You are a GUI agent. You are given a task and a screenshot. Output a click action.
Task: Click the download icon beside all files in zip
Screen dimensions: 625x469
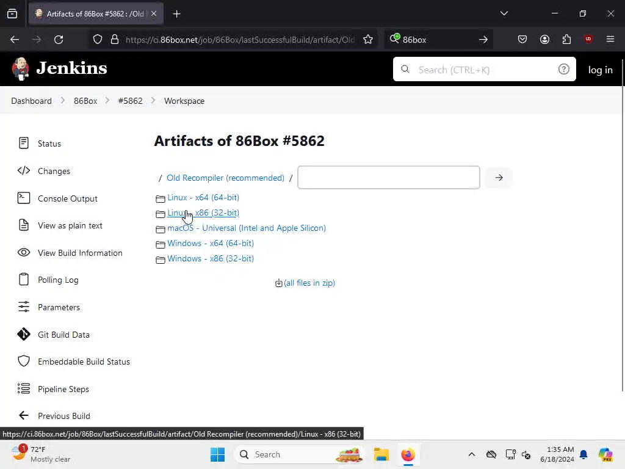coord(278,283)
